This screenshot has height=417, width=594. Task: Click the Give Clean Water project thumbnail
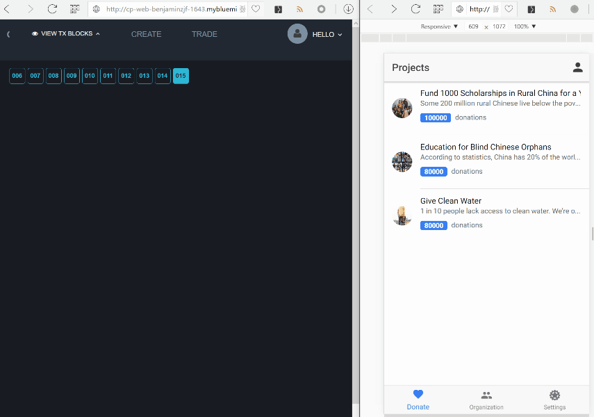pyautogui.click(x=402, y=215)
